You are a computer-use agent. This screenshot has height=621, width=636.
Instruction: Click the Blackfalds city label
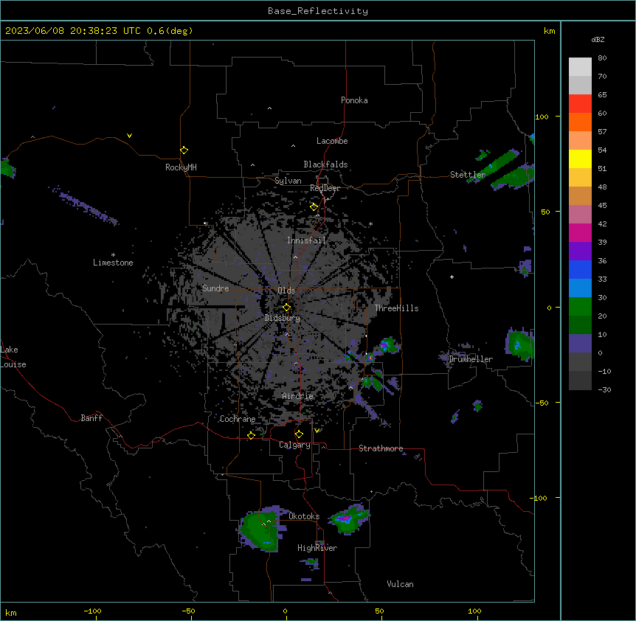coord(325,164)
